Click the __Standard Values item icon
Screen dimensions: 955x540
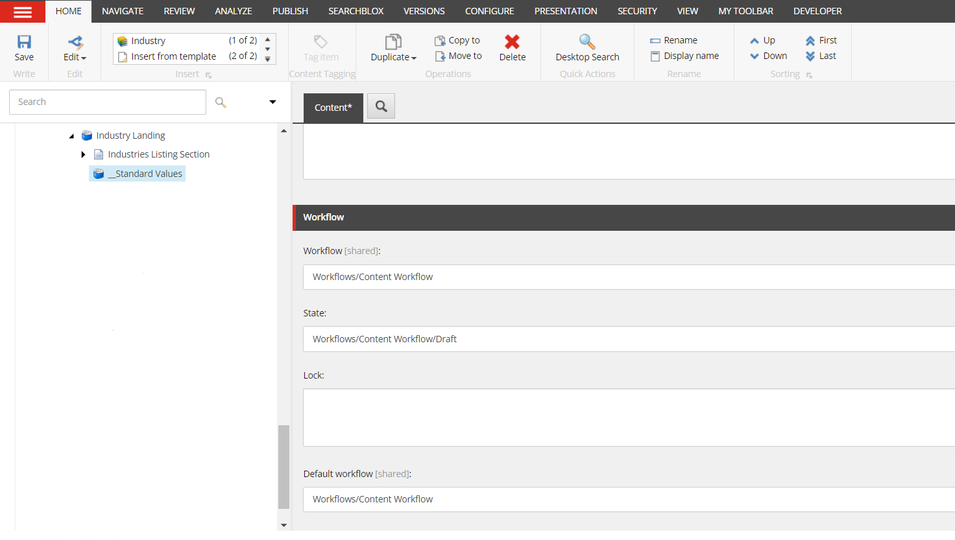(99, 174)
